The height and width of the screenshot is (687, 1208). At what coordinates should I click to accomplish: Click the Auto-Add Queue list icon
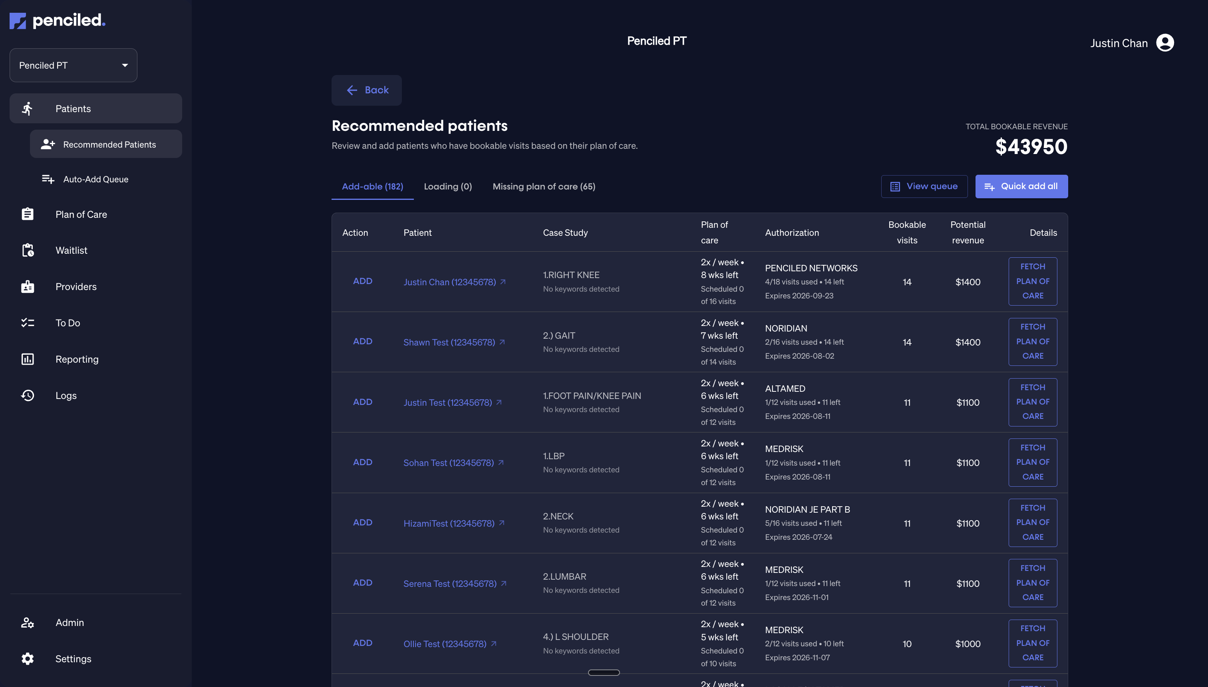(x=48, y=179)
